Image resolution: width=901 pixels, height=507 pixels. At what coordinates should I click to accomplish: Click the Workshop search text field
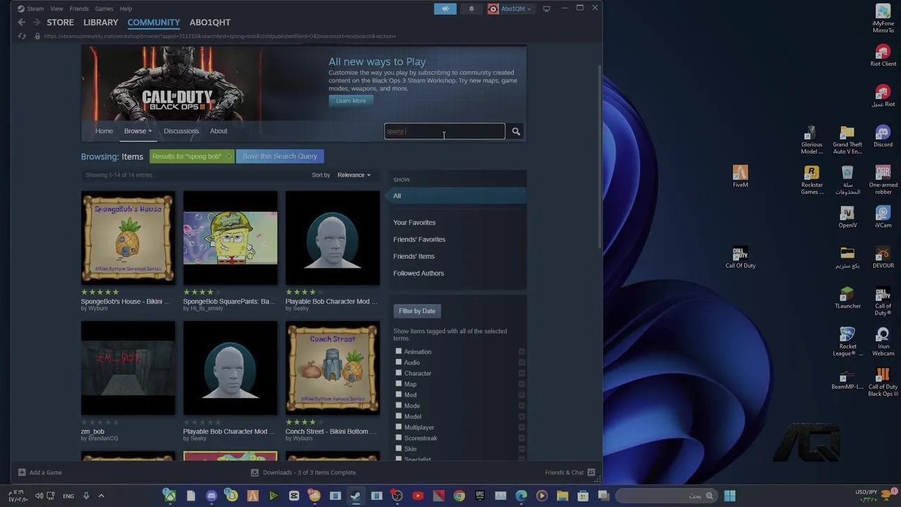[x=445, y=132]
